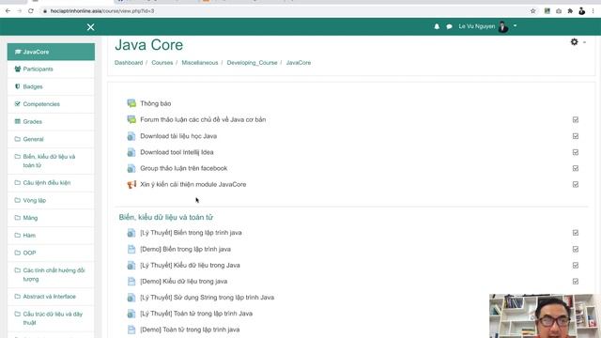Image resolution: width=601 pixels, height=338 pixels.
Task: Bookmark this page with the star icon
Action: (532, 11)
